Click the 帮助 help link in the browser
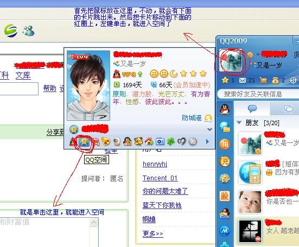The image size is (299, 247). pyautogui.click(x=49, y=88)
